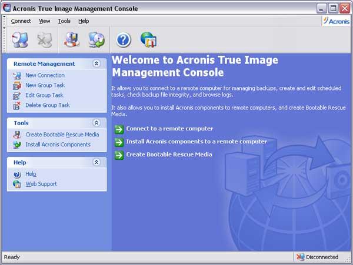
Task: Click the Disconnected status text
Action: 322,257
